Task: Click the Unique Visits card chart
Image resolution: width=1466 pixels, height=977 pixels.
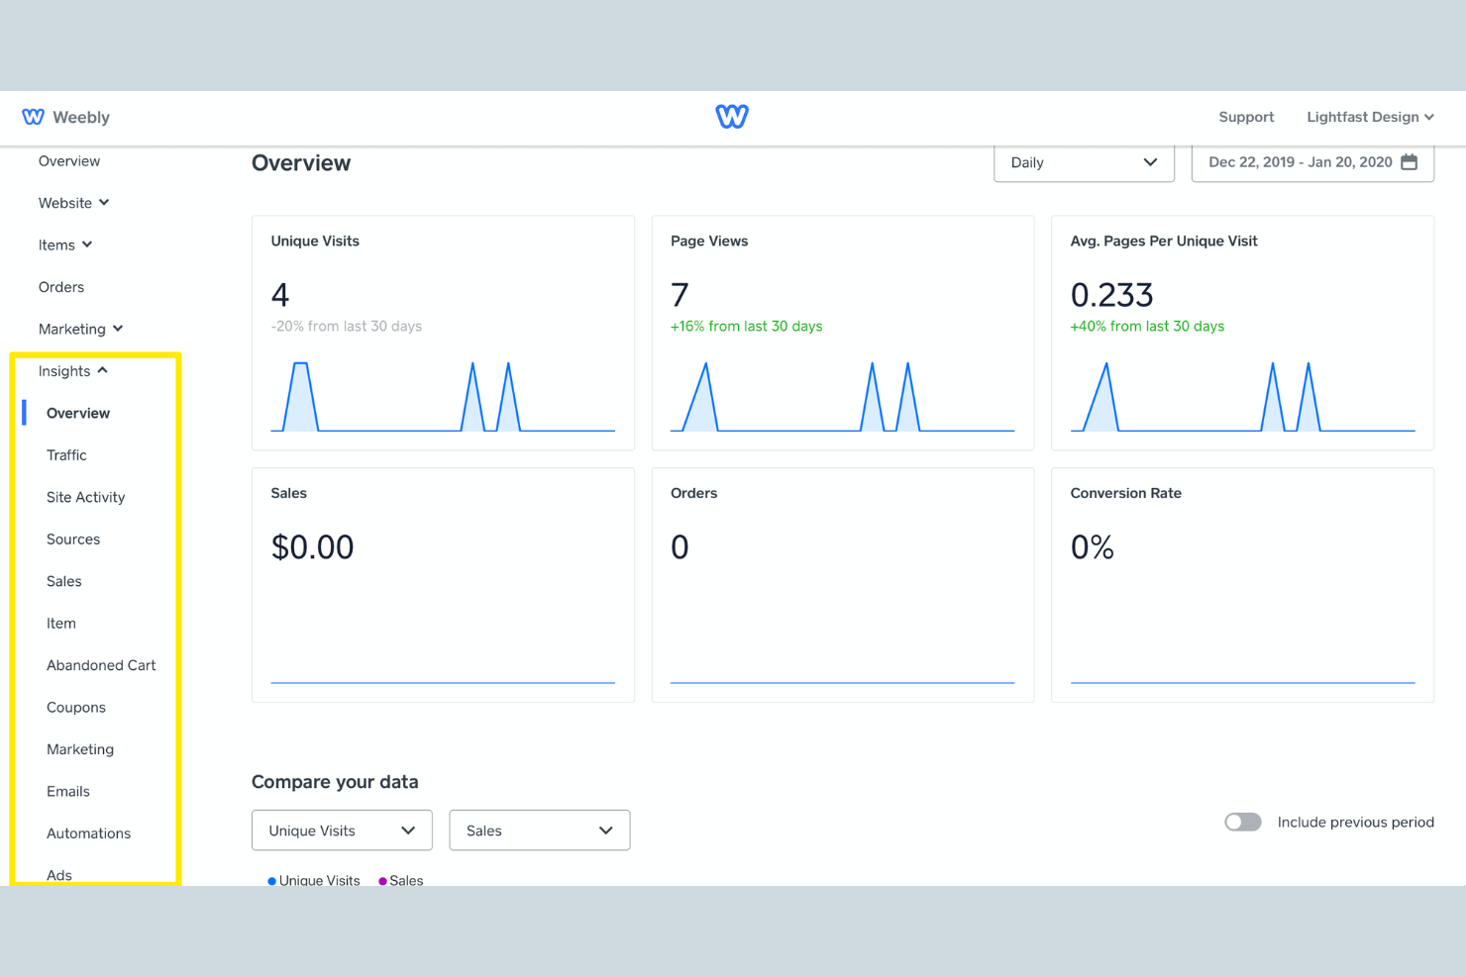Action: coord(443,396)
